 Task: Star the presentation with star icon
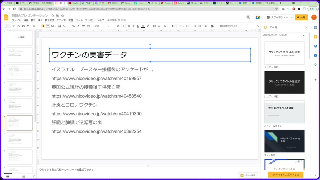coord(52,16)
